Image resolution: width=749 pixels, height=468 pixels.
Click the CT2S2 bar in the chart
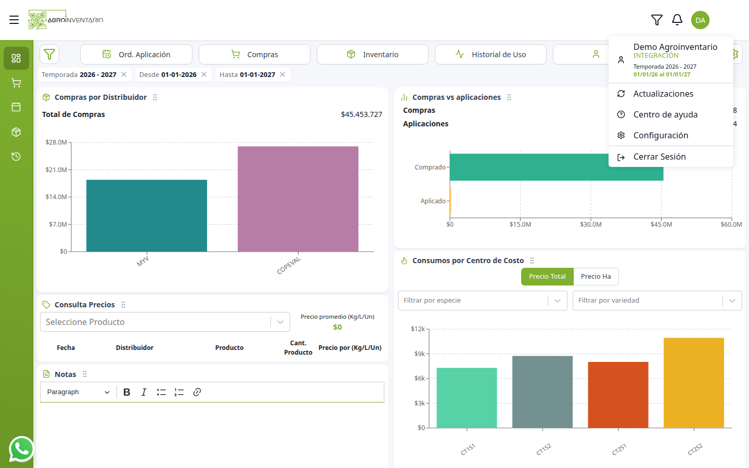coord(694,383)
